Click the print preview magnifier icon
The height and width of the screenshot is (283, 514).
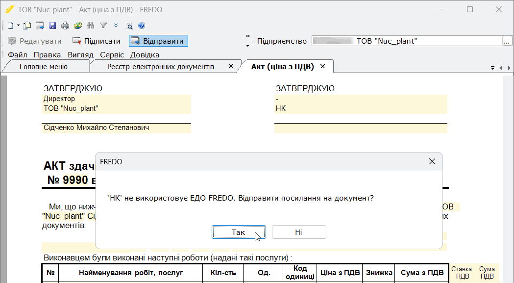point(129,26)
